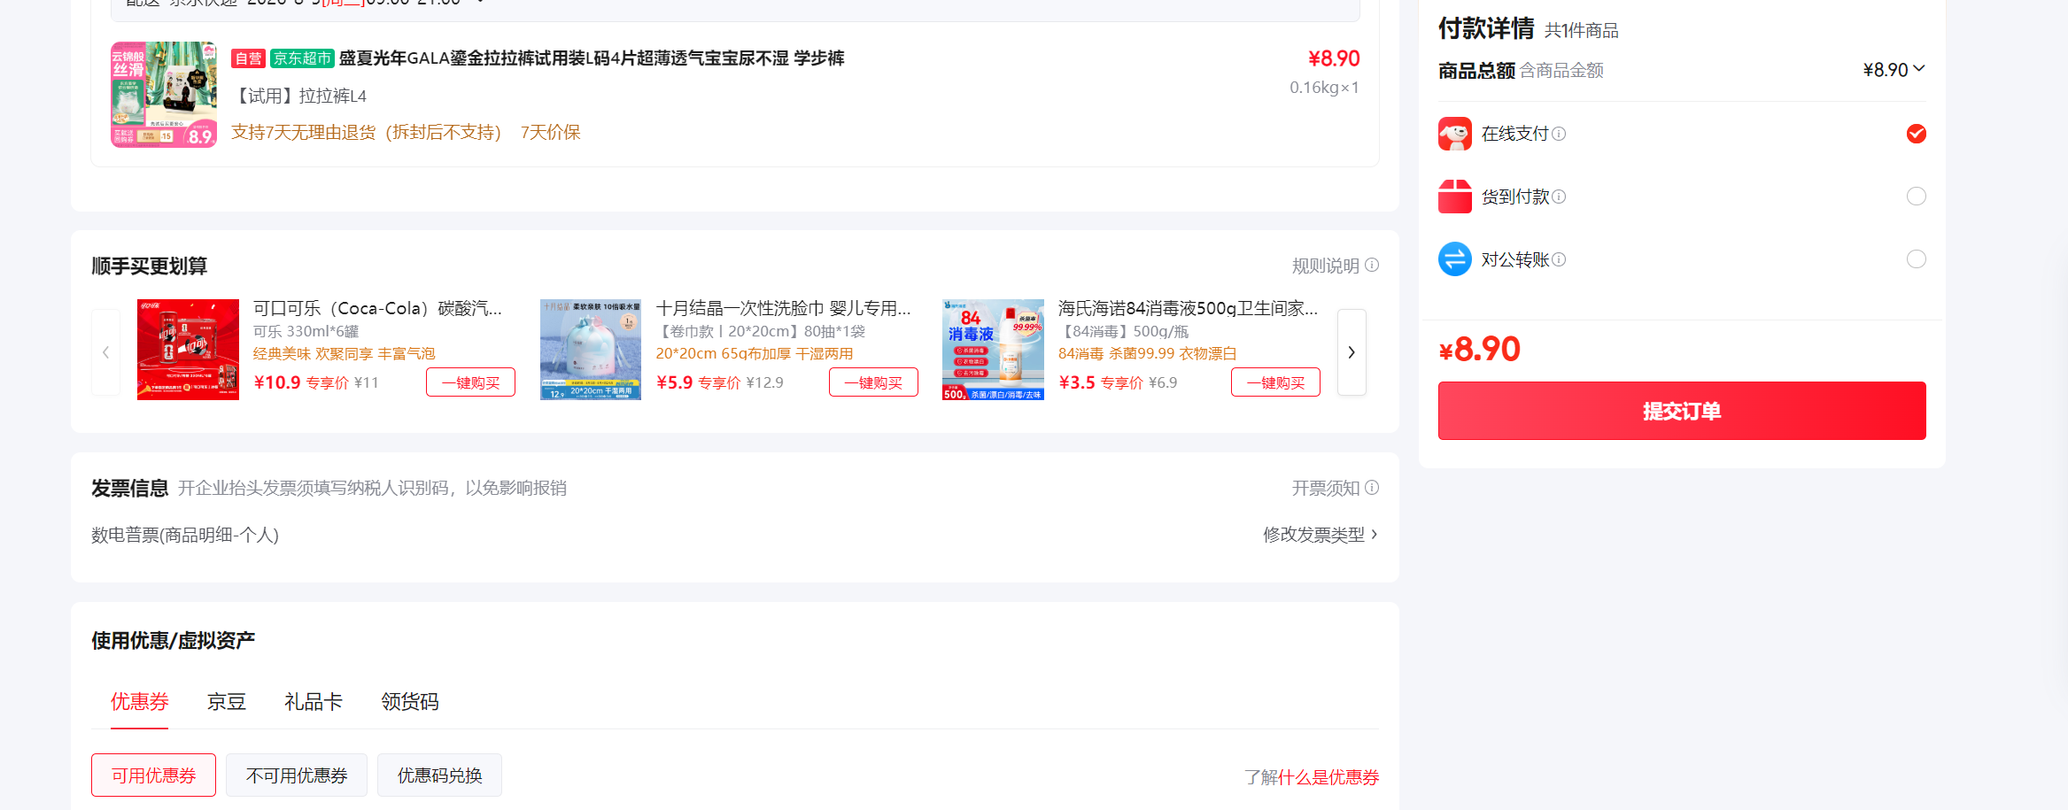This screenshot has height=810, width=2068.
Task: Open the 了解什么是优惠券 link
Action: click(x=1312, y=777)
